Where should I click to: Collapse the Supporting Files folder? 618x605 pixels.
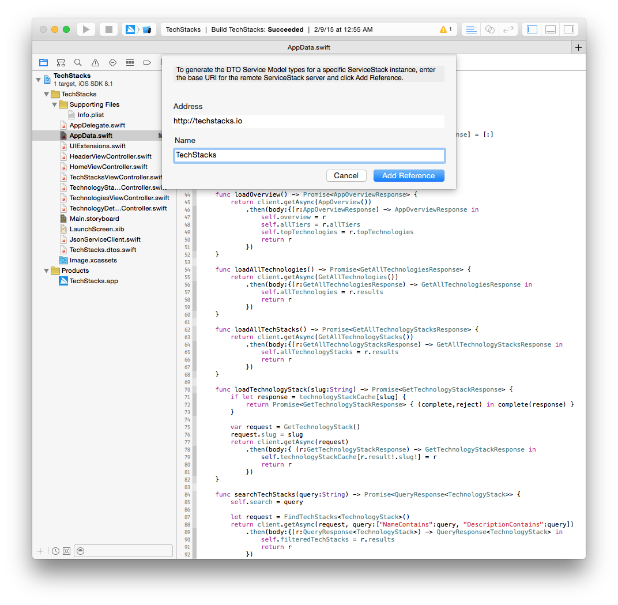tap(55, 104)
